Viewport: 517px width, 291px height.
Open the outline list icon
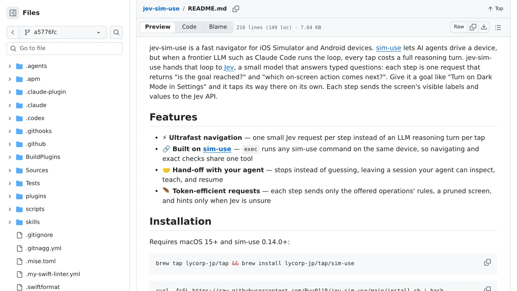pyautogui.click(x=498, y=27)
